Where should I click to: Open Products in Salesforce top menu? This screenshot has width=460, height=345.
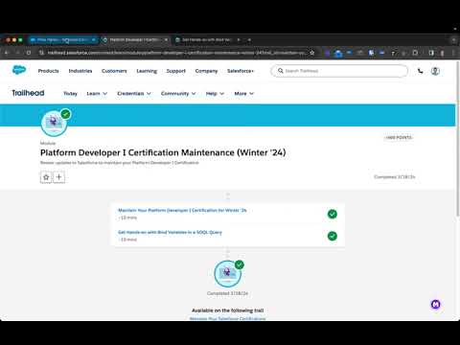(x=49, y=71)
